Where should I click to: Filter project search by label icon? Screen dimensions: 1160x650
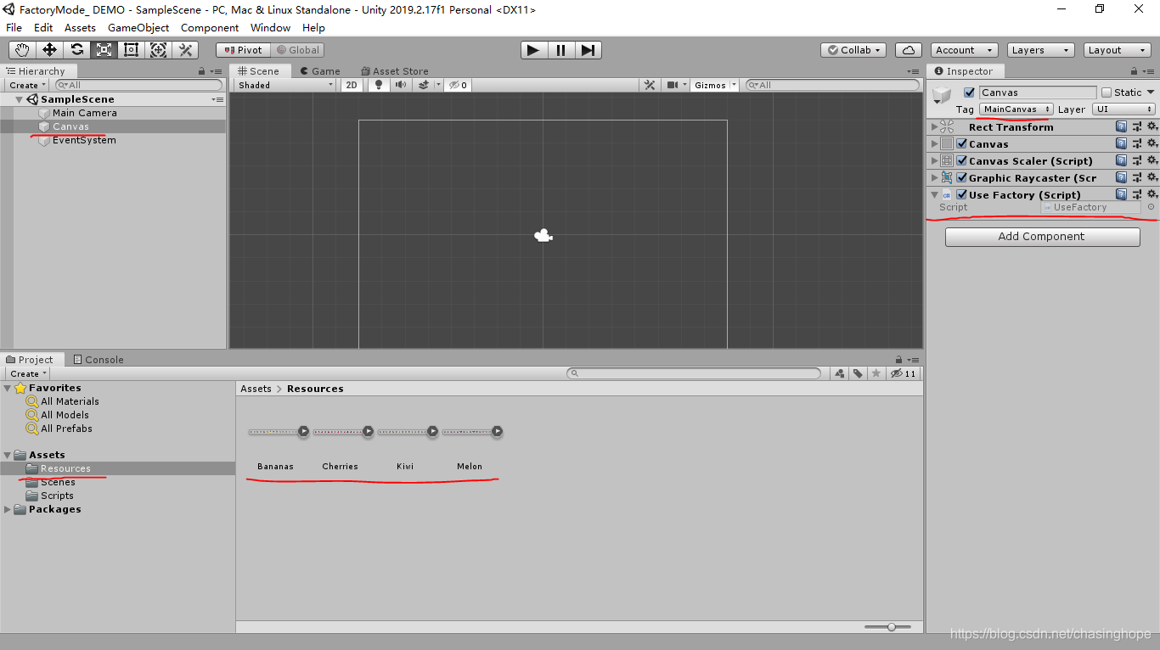tap(858, 373)
